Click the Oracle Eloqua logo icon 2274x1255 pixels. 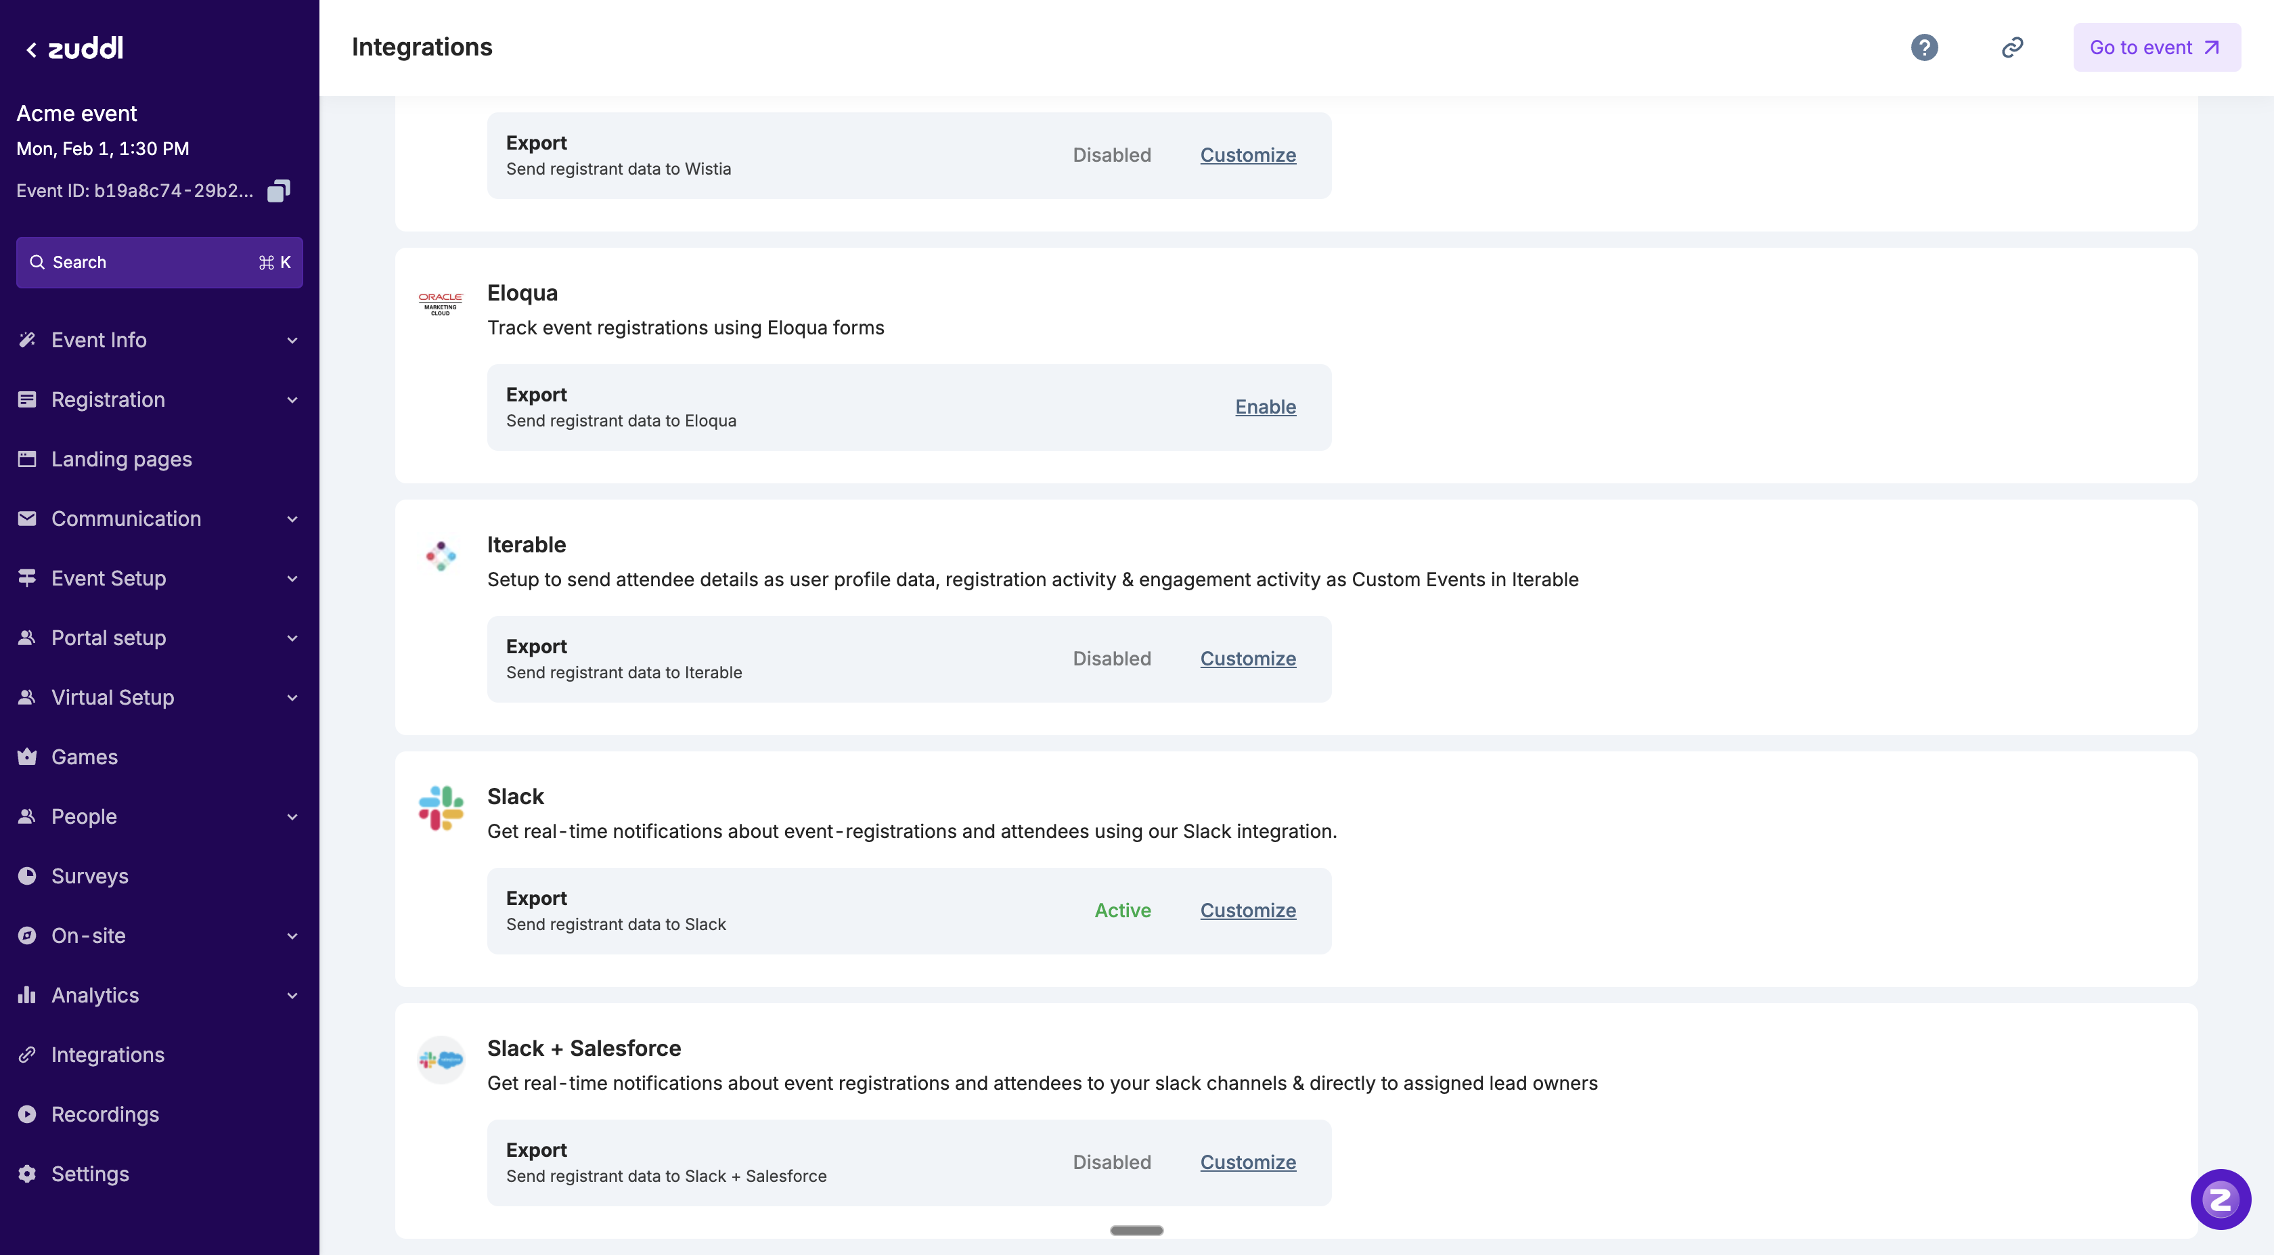pos(441,304)
